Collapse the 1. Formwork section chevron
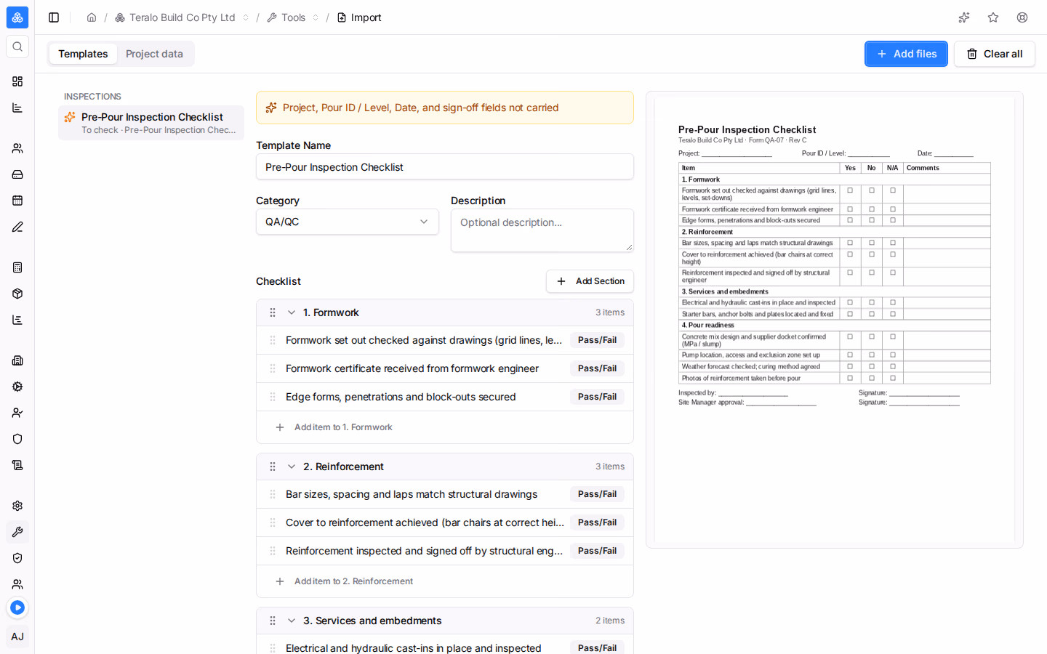 [292, 312]
